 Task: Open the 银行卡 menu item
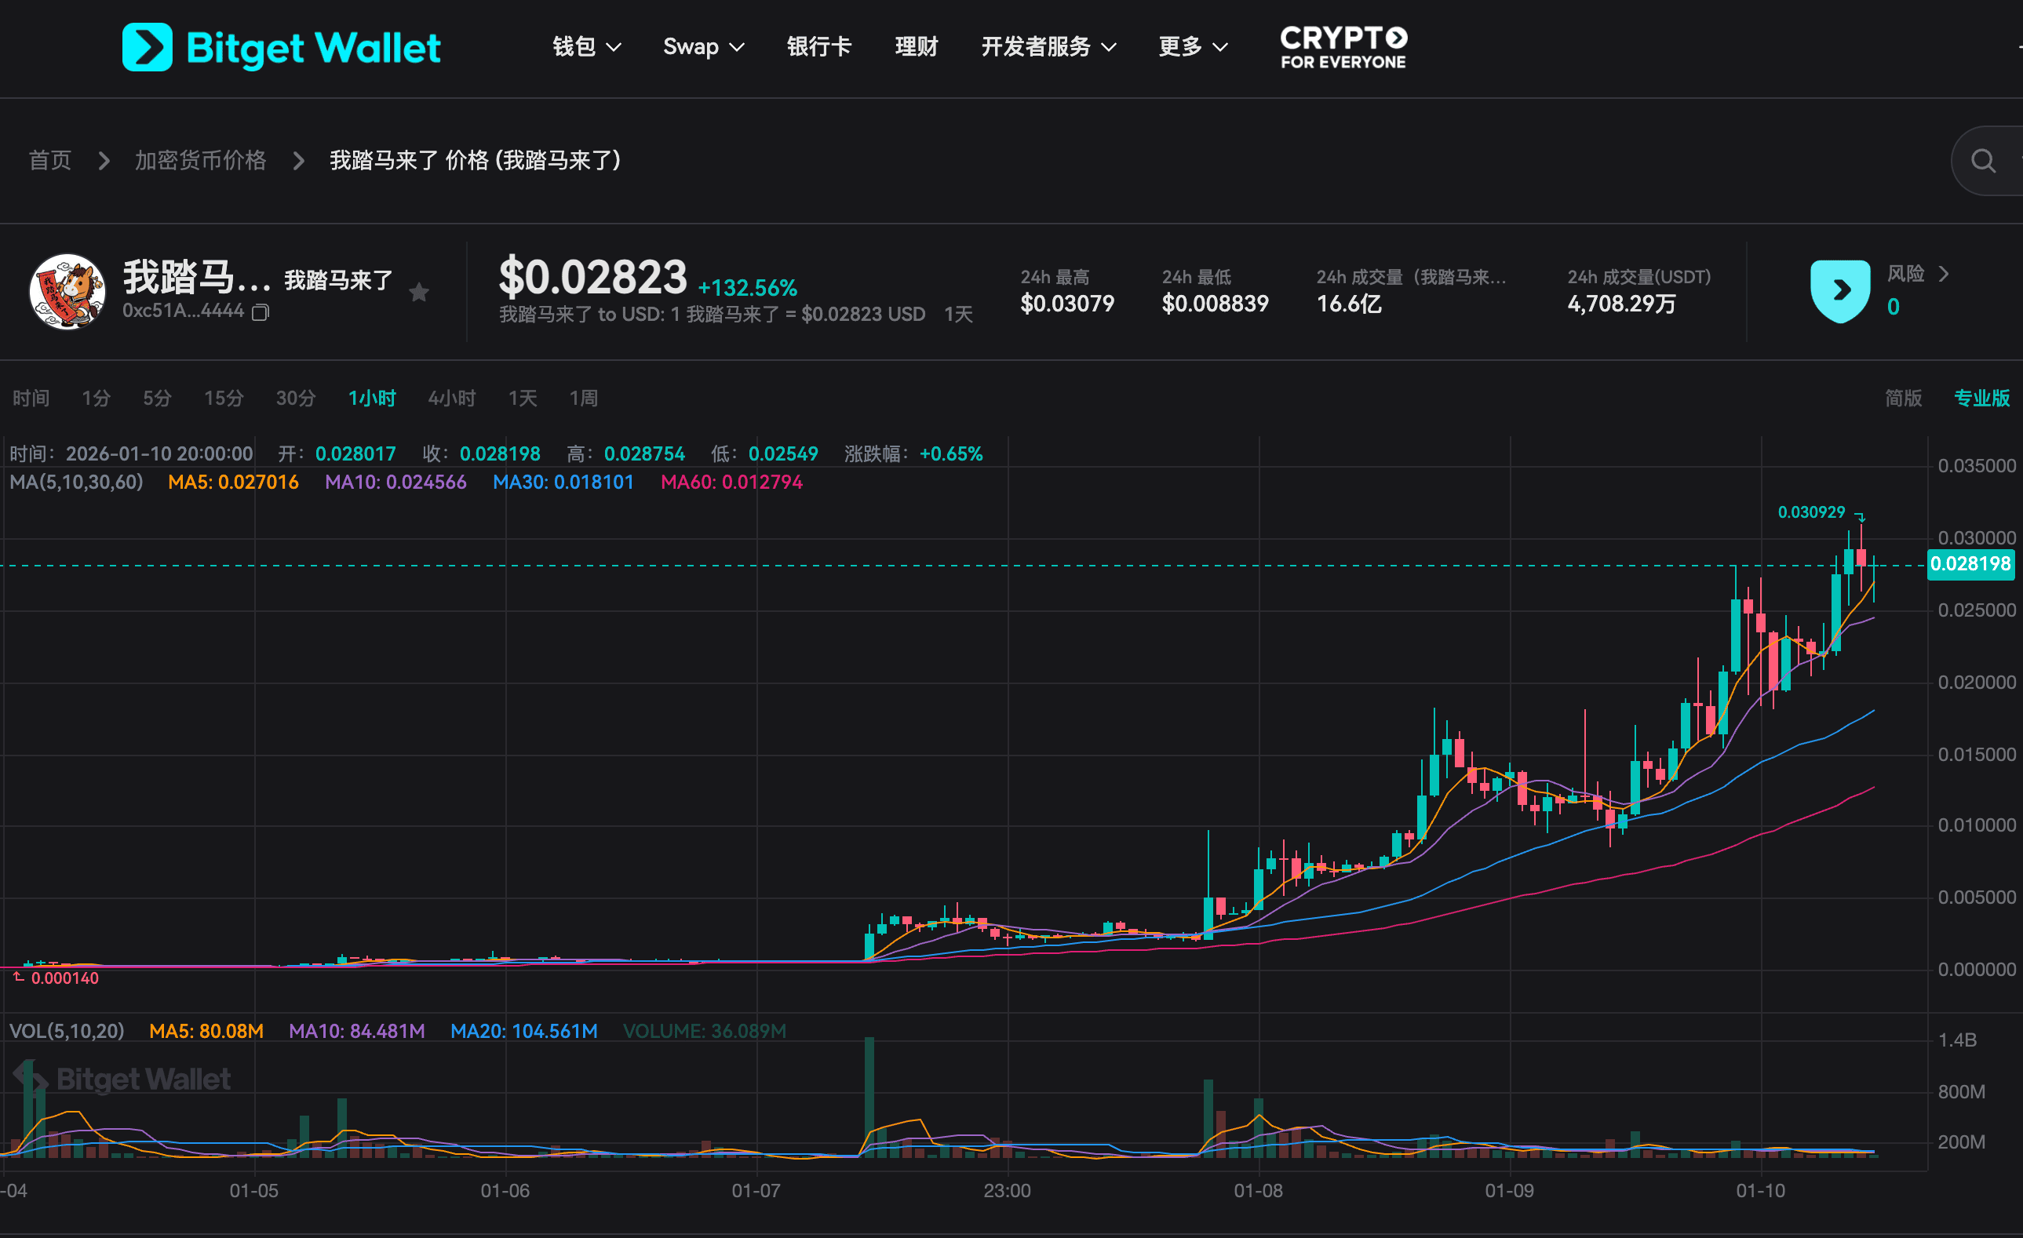point(818,47)
